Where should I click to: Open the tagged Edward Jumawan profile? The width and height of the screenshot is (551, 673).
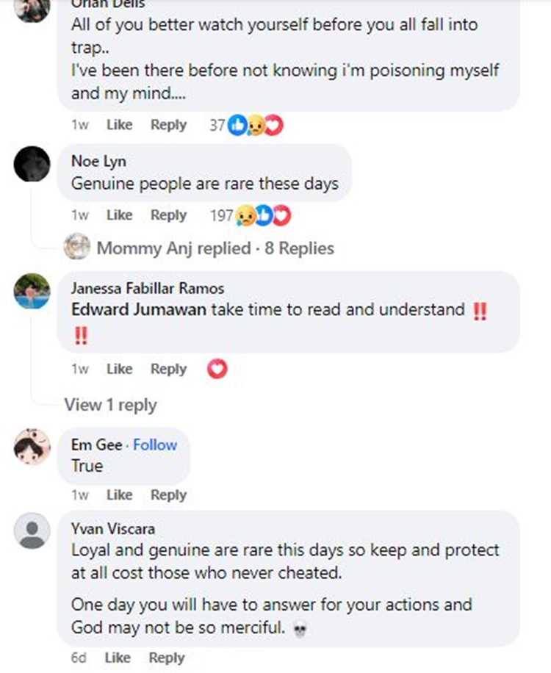tap(139, 310)
